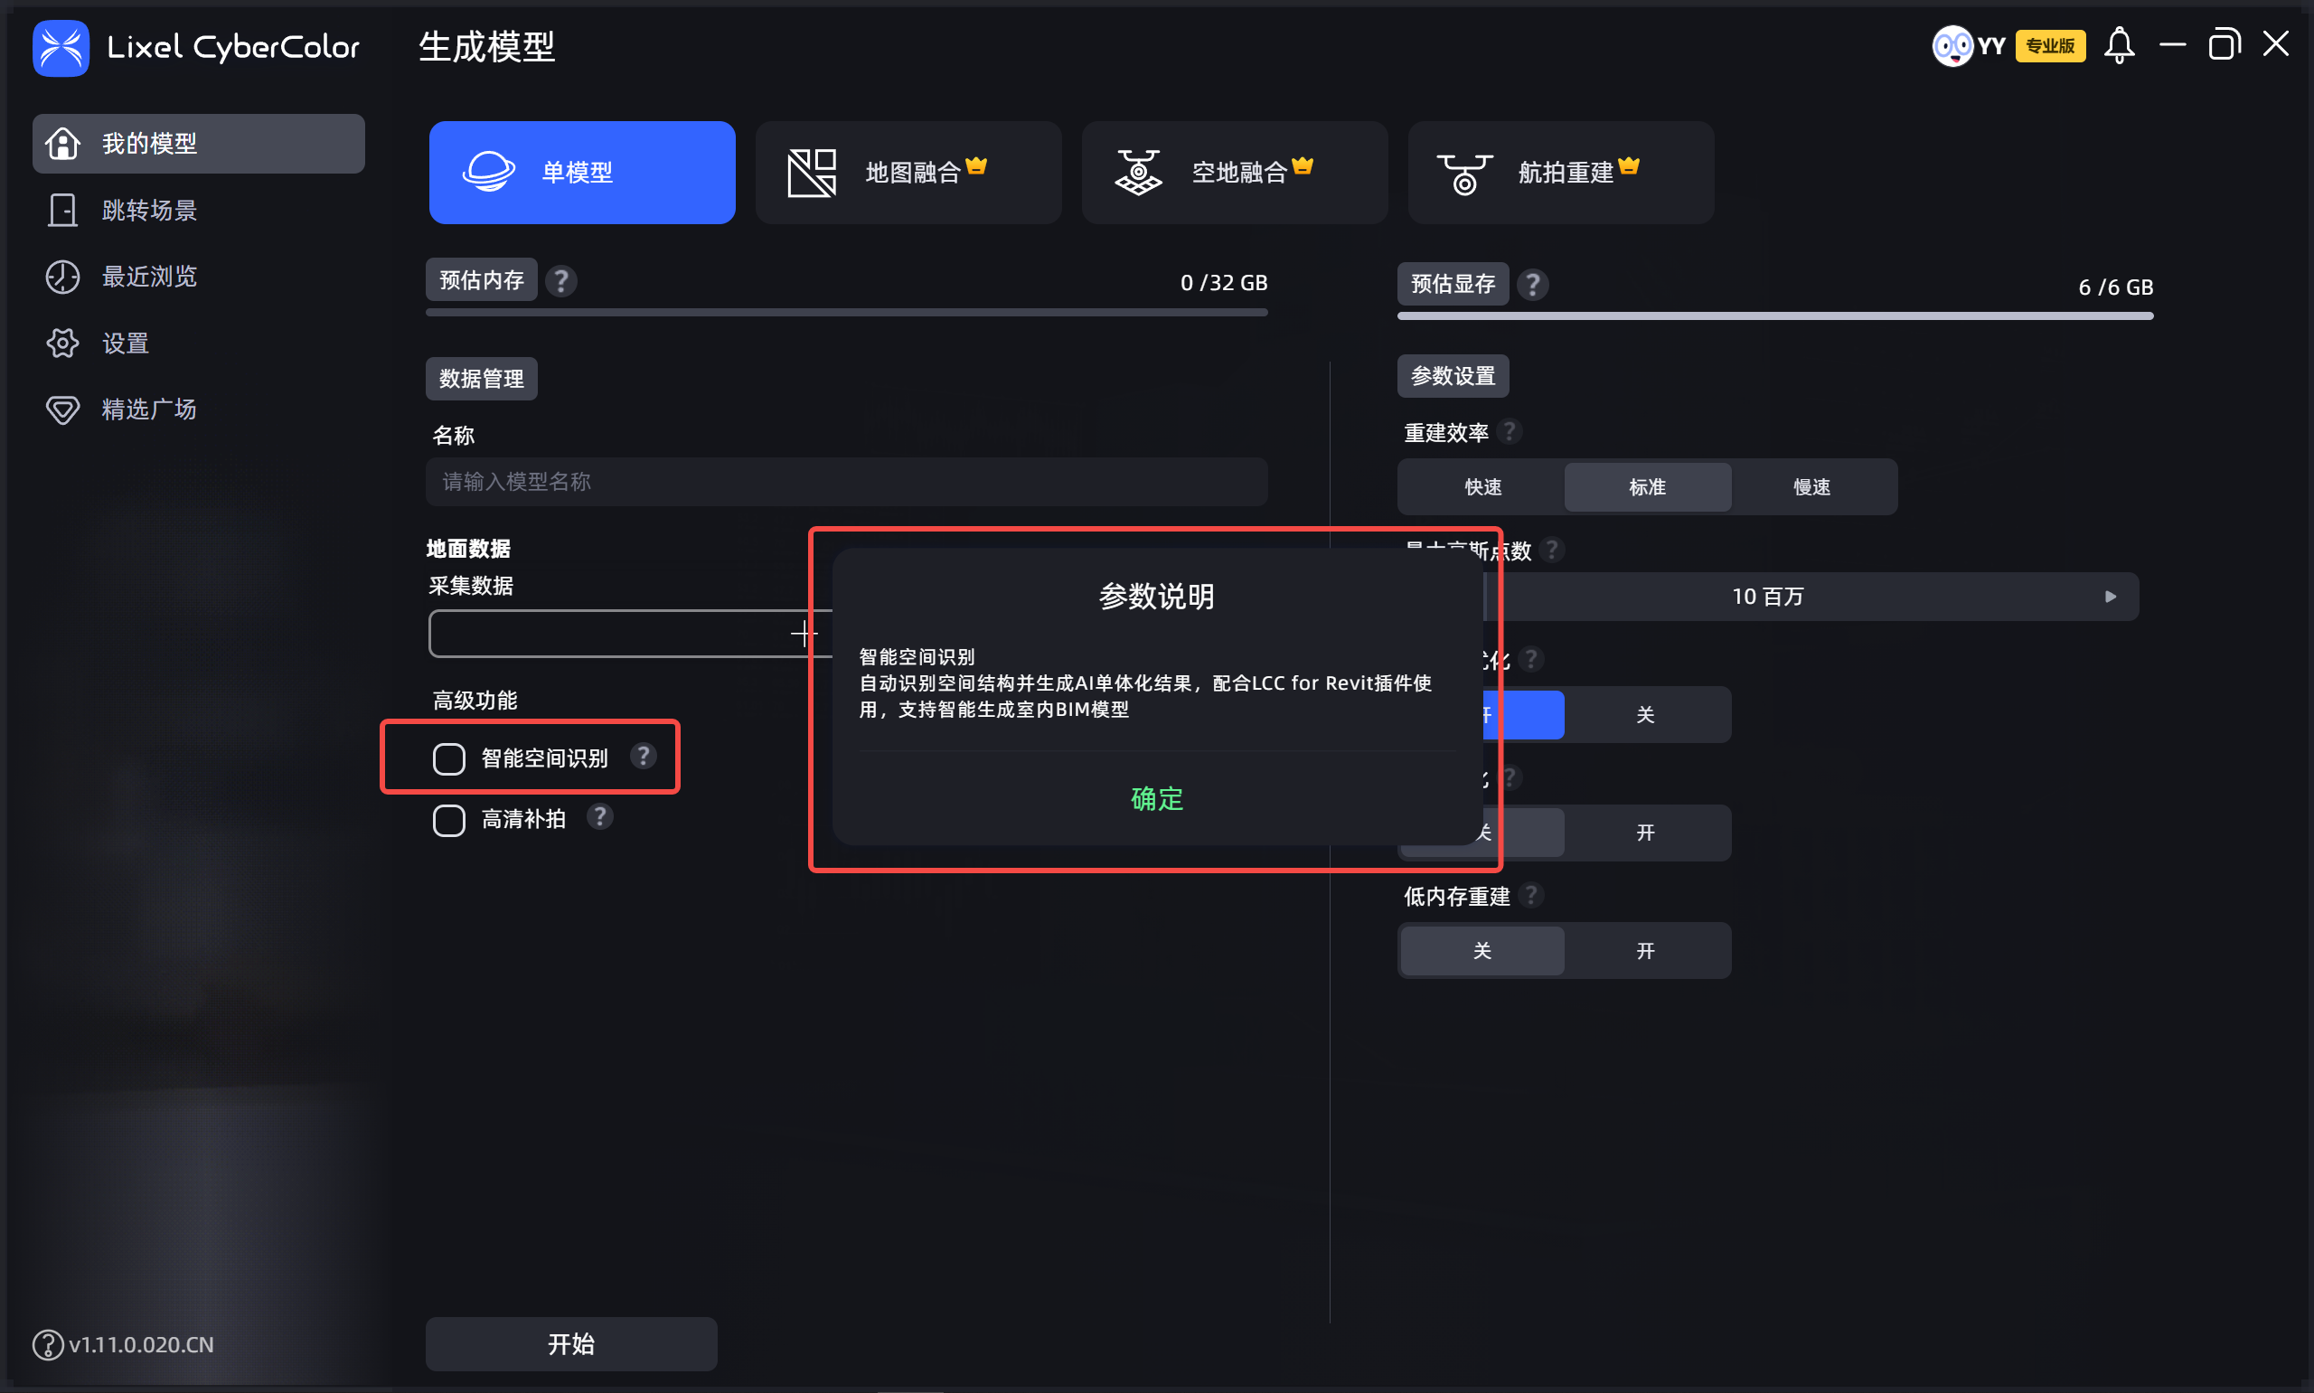The width and height of the screenshot is (2314, 1393).
Task: Click the 参数说明 dialog title
Action: [x=1156, y=596]
